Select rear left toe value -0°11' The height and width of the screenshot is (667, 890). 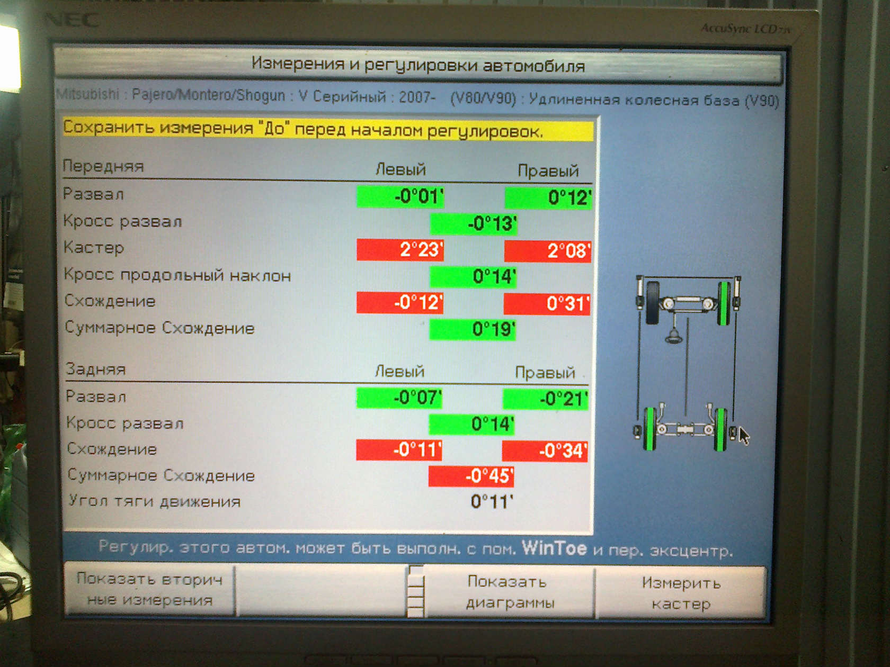(399, 450)
